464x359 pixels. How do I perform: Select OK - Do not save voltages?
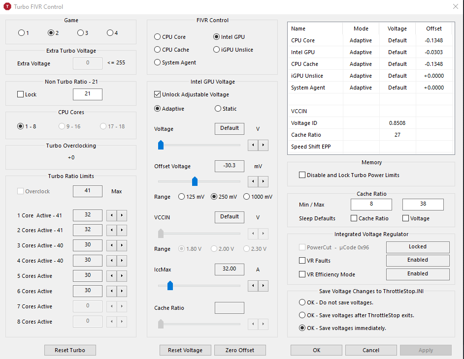(302, 302)
